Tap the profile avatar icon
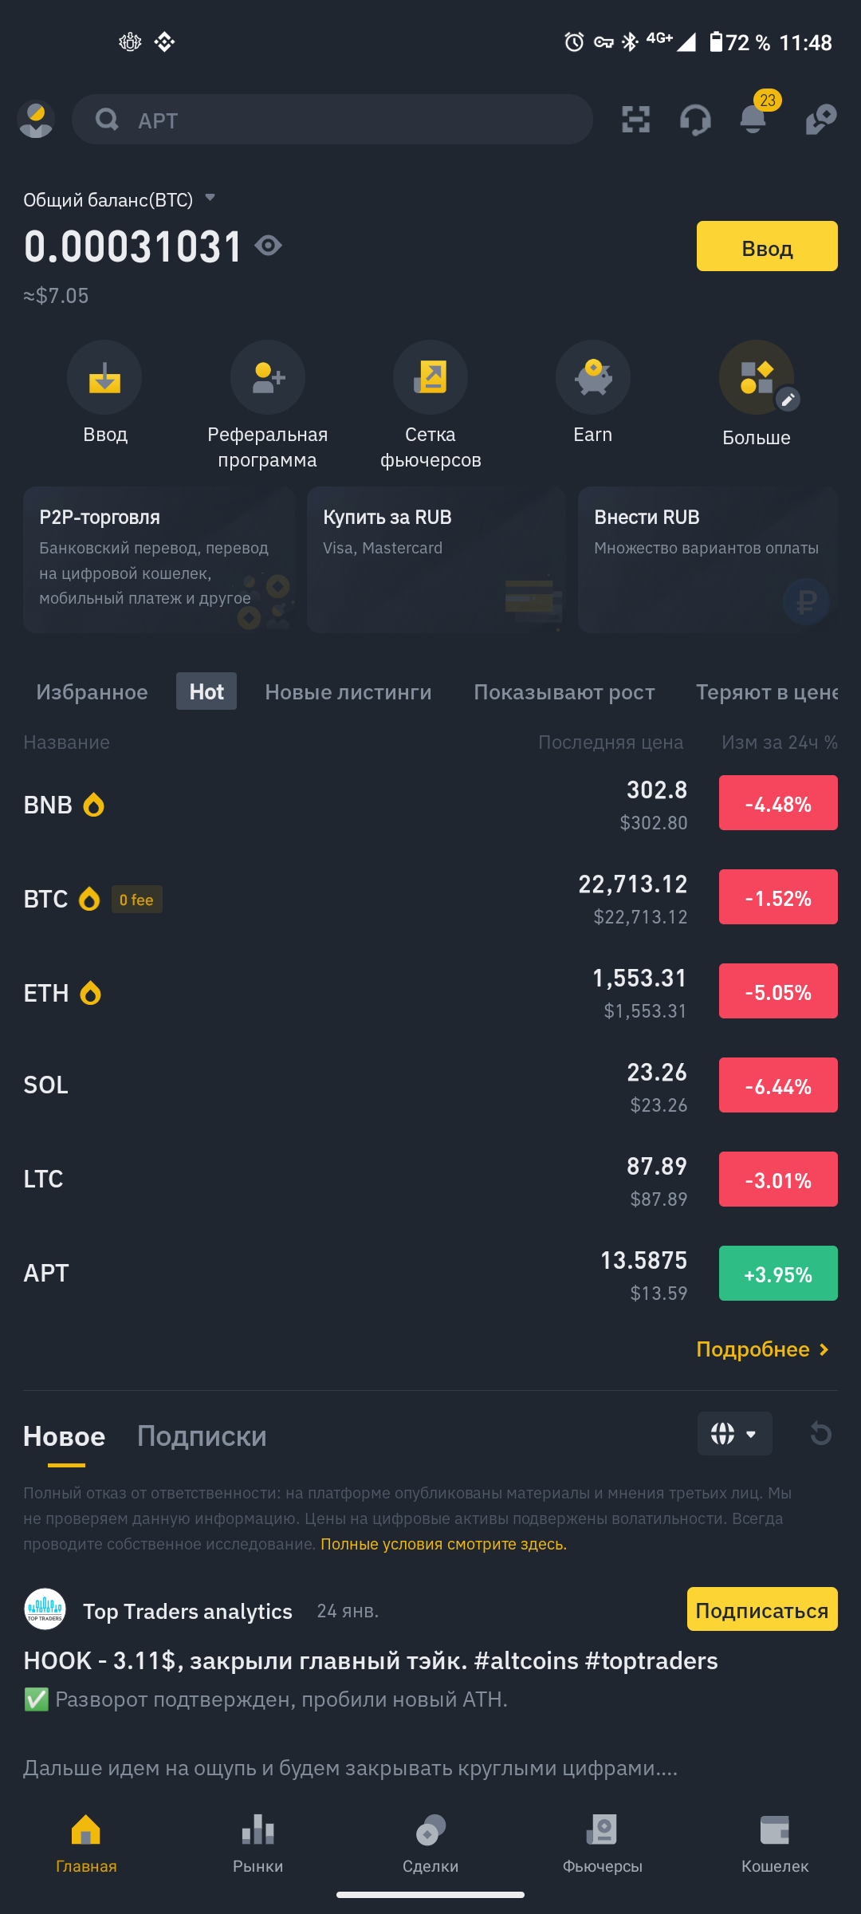Viewport: 861px width, 1914px height. point(36,120)
